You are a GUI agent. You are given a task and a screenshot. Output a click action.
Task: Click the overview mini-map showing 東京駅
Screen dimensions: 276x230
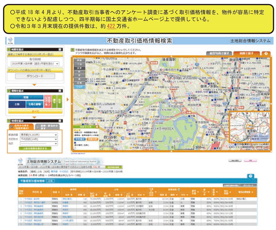tap(249, 127)
